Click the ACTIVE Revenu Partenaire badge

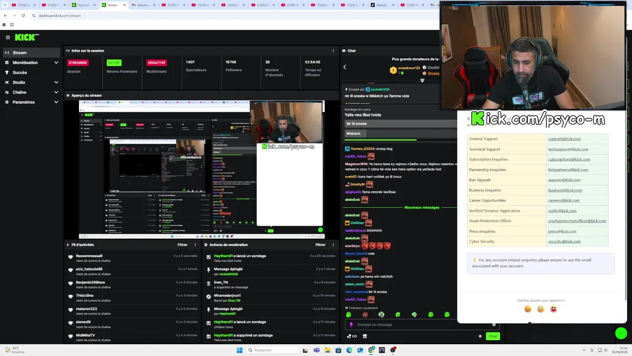point(114,63)
